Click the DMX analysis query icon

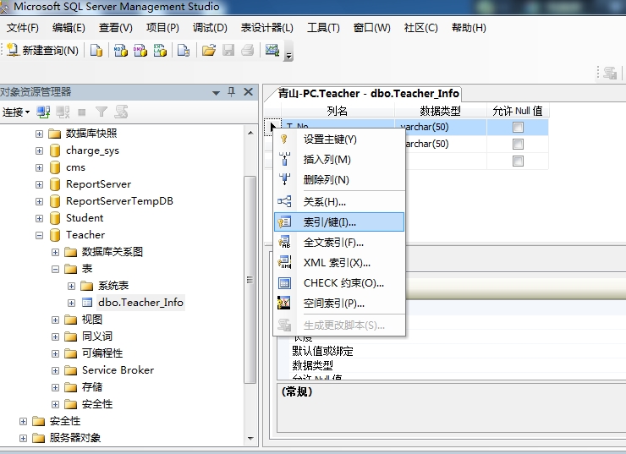140,50
